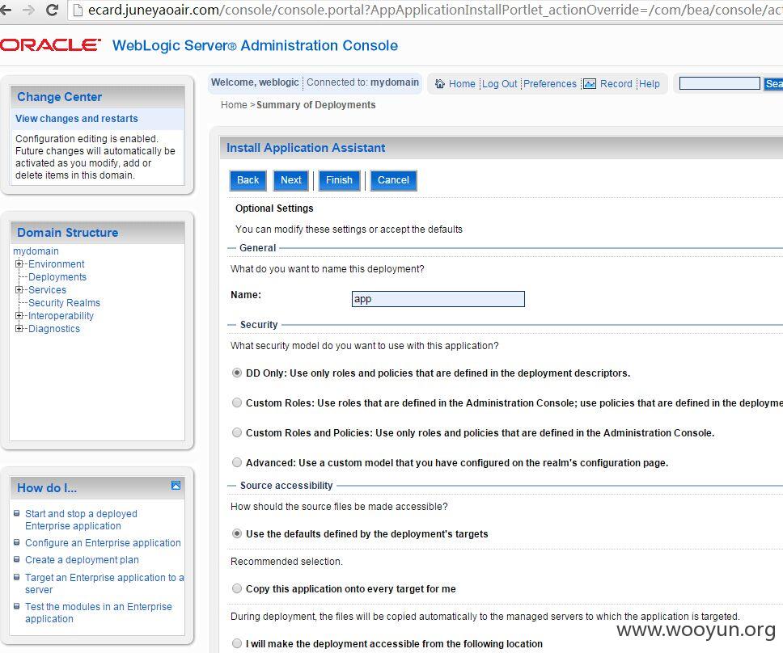Screen dimensions: 783x653
Task: Open Target an Enterprise application to a server
Action: coord(104,583)
